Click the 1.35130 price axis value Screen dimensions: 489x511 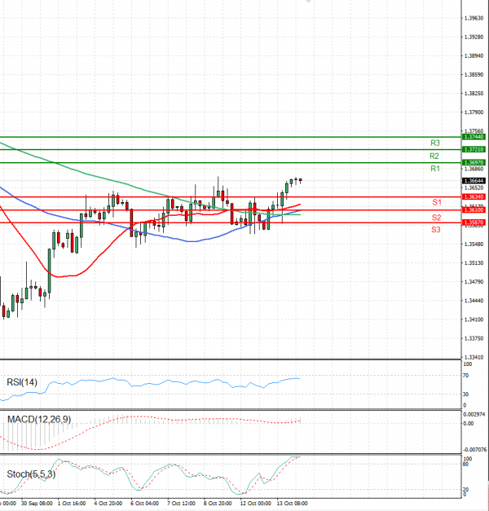pos(474,263)
